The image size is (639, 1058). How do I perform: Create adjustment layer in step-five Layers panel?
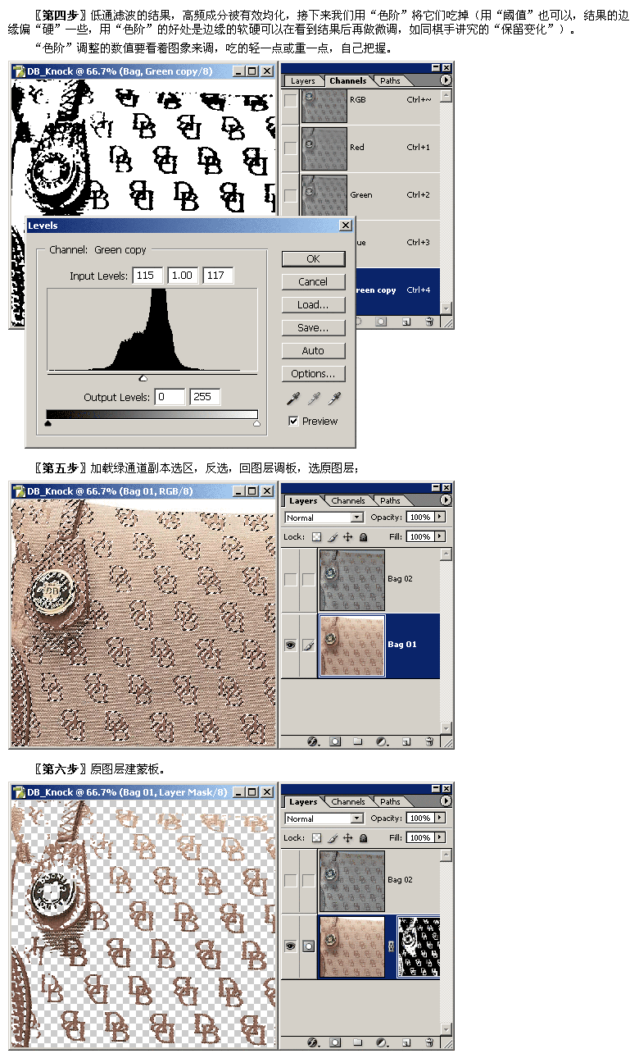(382, 741)
